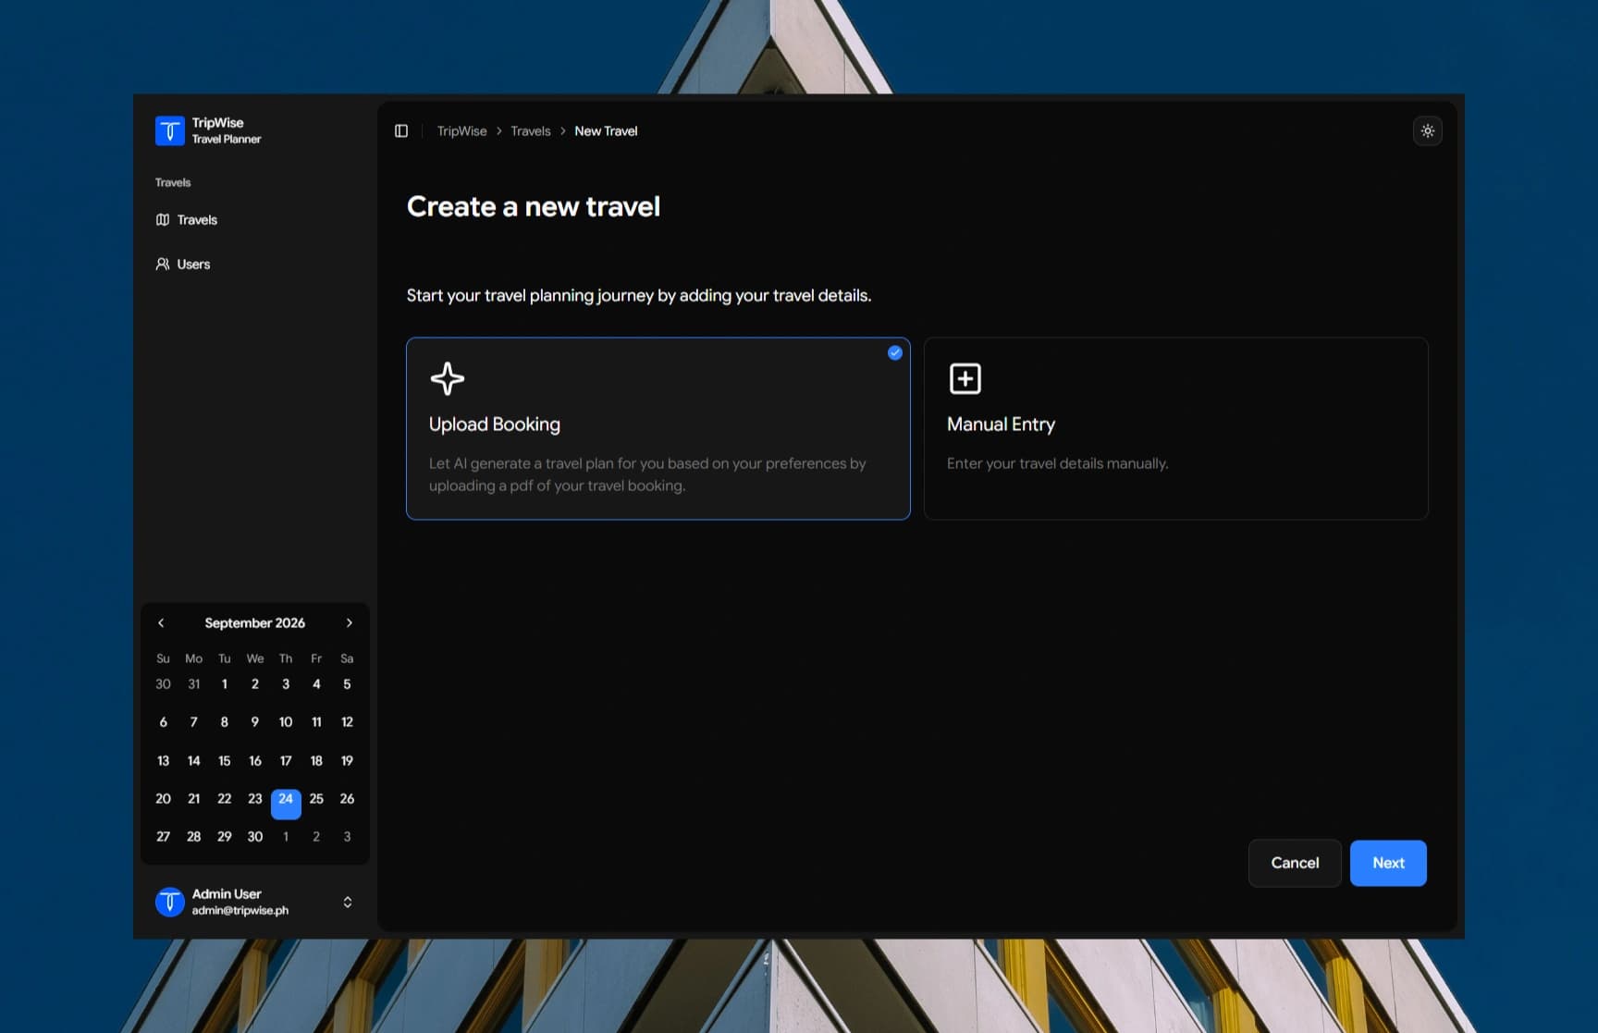Click the TripWise logo icon in sidebar
This screenshot has height=1033, width=1598.
click(169, 130)
